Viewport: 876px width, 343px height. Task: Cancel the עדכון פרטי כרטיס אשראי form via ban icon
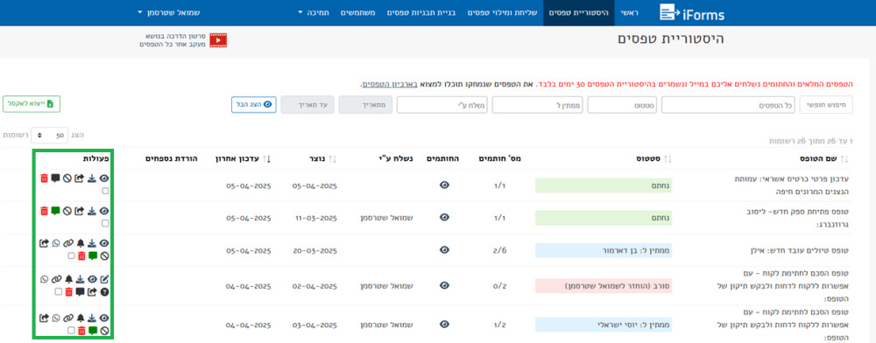tap(67, 178)
